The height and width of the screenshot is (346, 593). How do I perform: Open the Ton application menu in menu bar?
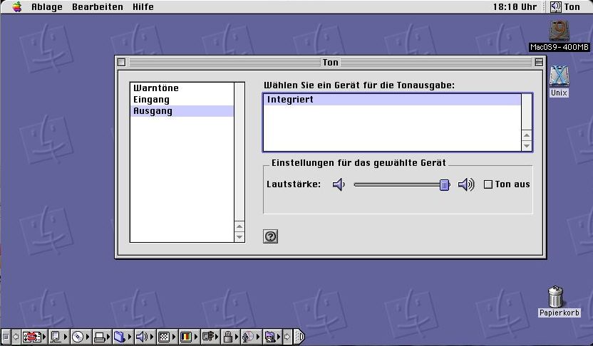[565, 7]
